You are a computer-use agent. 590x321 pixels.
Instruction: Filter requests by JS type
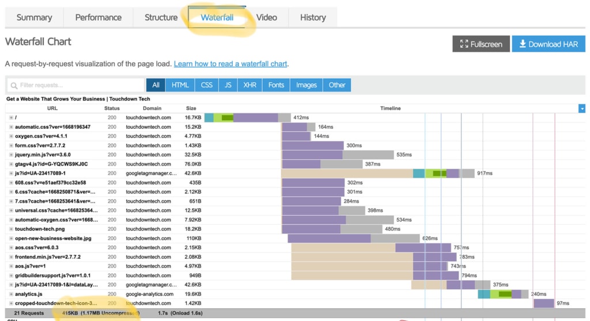pos(228,85)
